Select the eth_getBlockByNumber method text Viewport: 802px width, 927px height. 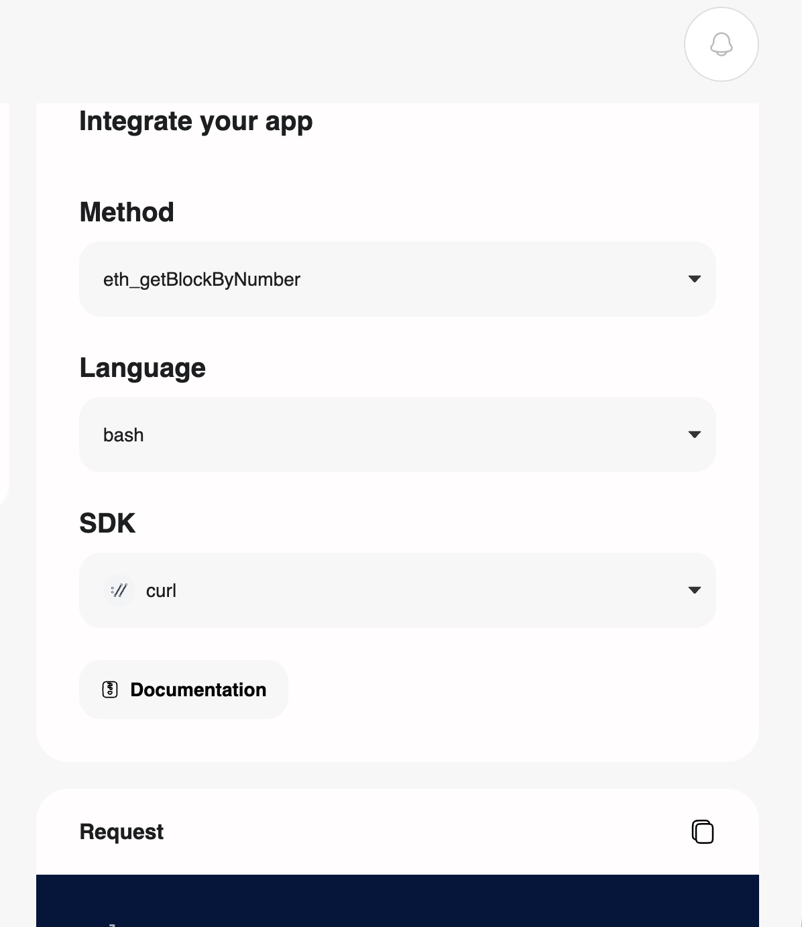tap(202, 279)
